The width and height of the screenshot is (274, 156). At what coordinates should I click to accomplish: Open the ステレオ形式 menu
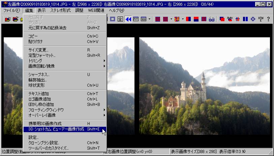pos(60,10)
